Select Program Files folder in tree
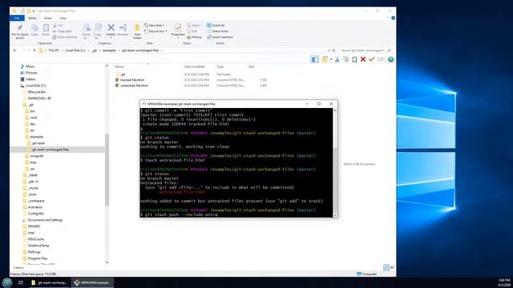Screen dimensions: 513x288 (x=38, y=258)
